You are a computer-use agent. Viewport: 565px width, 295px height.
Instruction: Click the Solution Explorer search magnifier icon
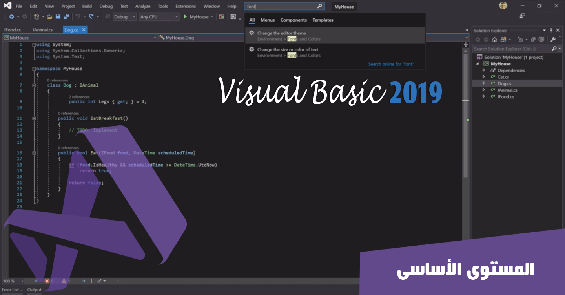coord(554,49)
